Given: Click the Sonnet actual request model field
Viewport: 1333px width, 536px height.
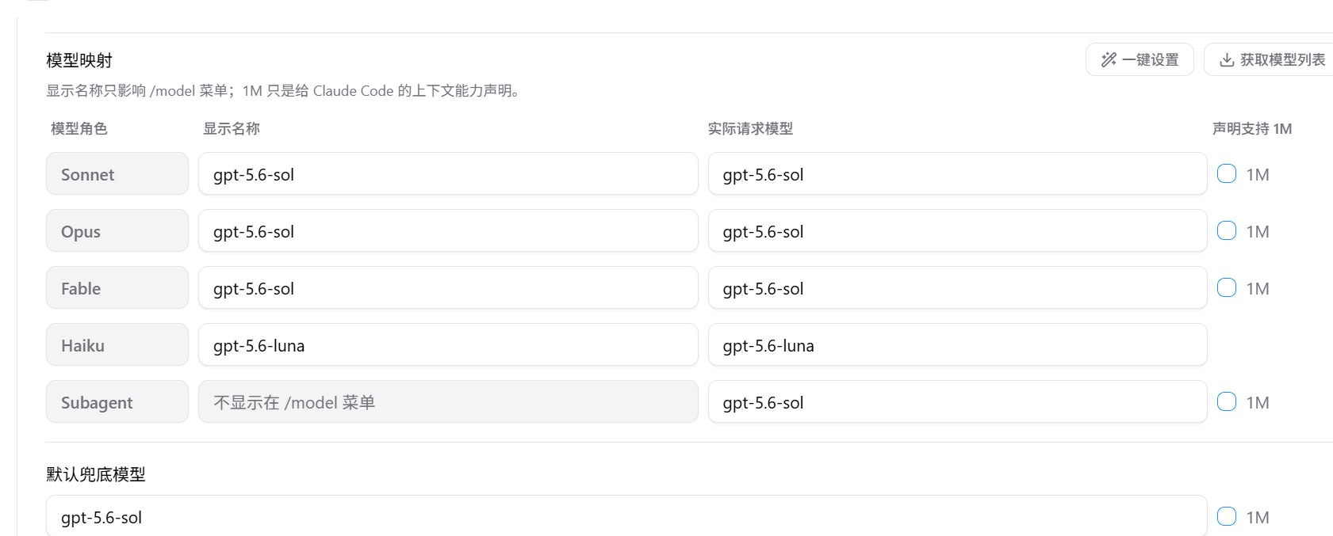Looking at the screenshot, I should (x=957, y=173).
